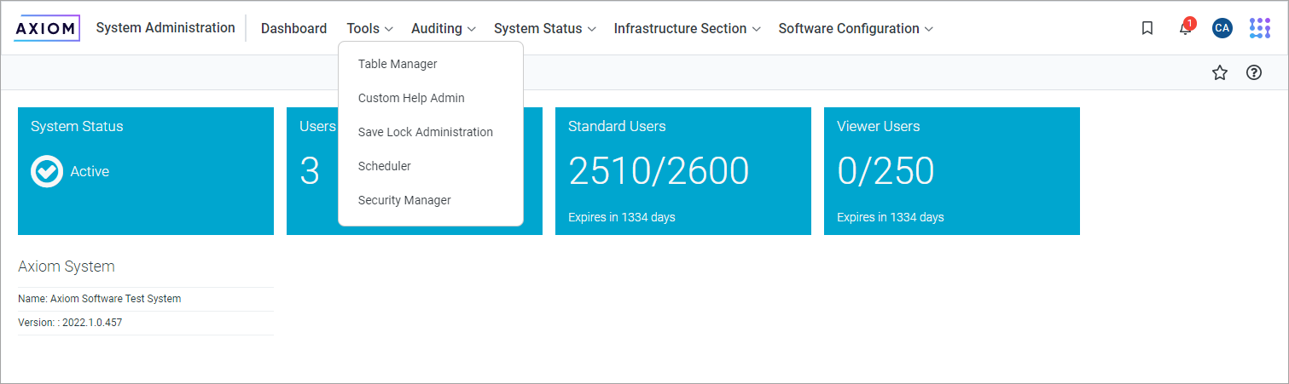Select Scheduler from the menu

tap(384, 166)
